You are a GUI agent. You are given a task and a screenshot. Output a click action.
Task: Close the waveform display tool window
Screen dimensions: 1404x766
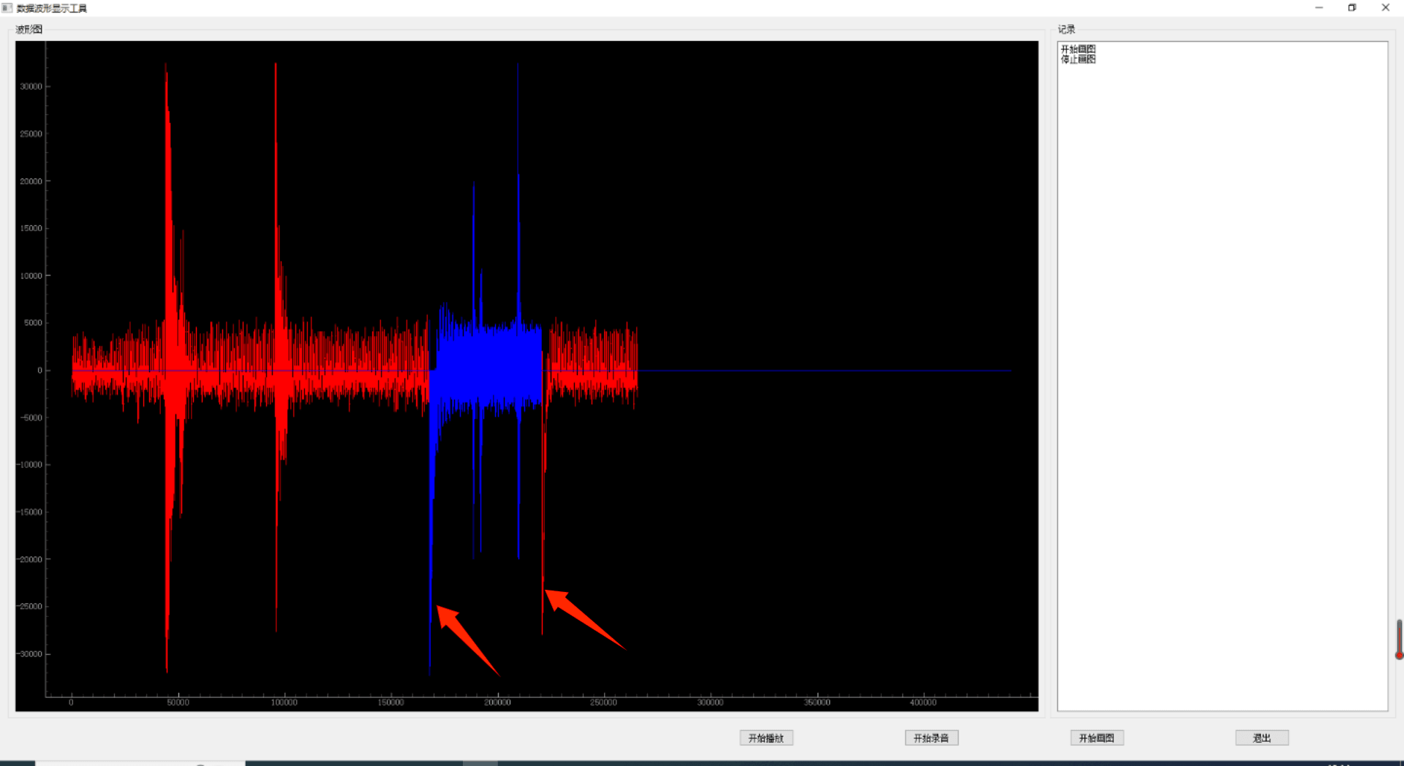tap(1385, 8)
